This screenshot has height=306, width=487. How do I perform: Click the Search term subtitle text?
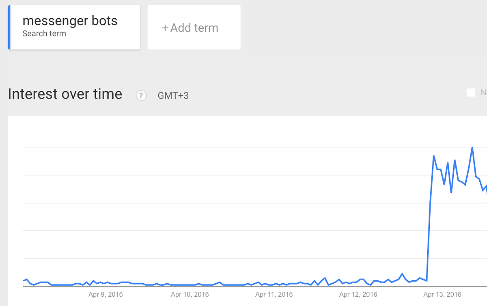(44, 34)
